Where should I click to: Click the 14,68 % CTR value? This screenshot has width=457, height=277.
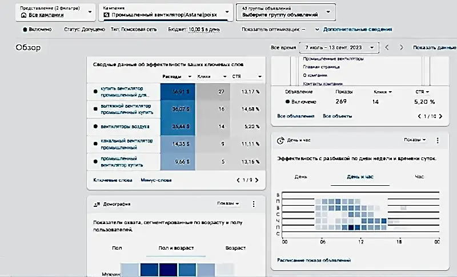click(250, 109)
